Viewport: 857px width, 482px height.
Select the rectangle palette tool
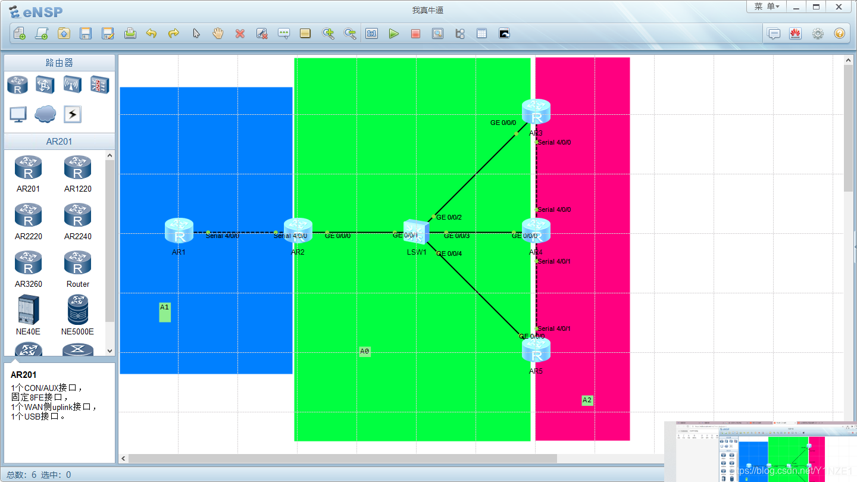pos(305,33)
